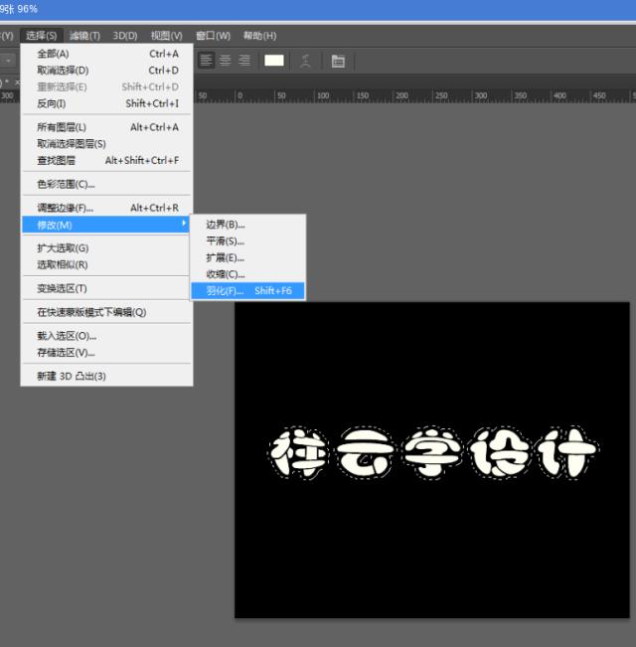This screenshot has width=636, height=647.
Task: Click the center align text icon
Action: click(x=226, y=61)
